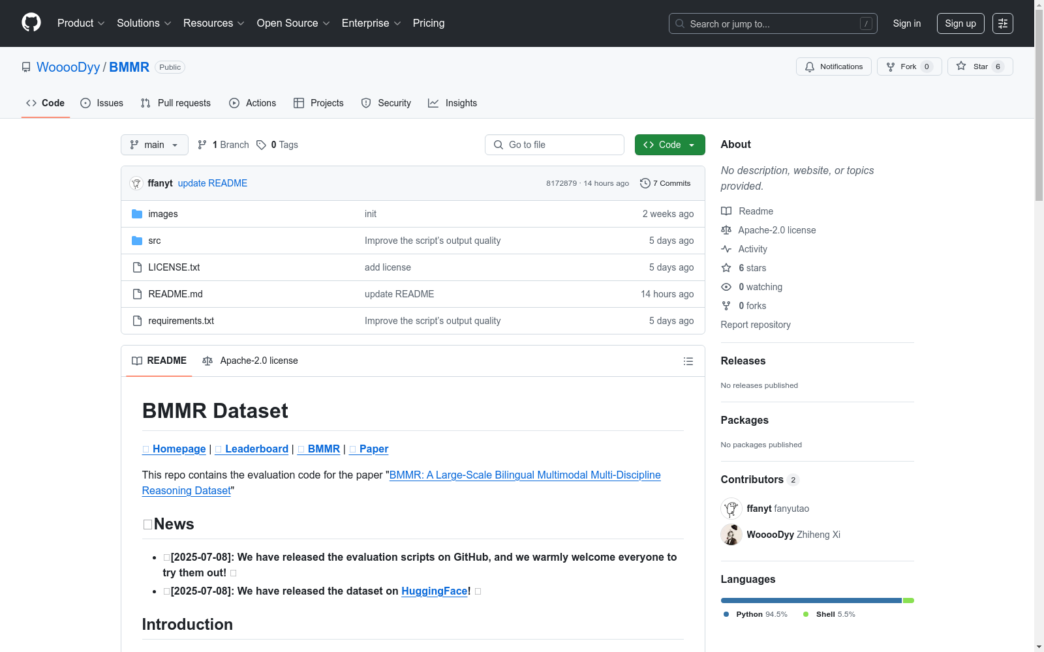This screenshot has height=652, width=1044.
Task: Open the main branch selector dropdown
Action: coord(155,145)
